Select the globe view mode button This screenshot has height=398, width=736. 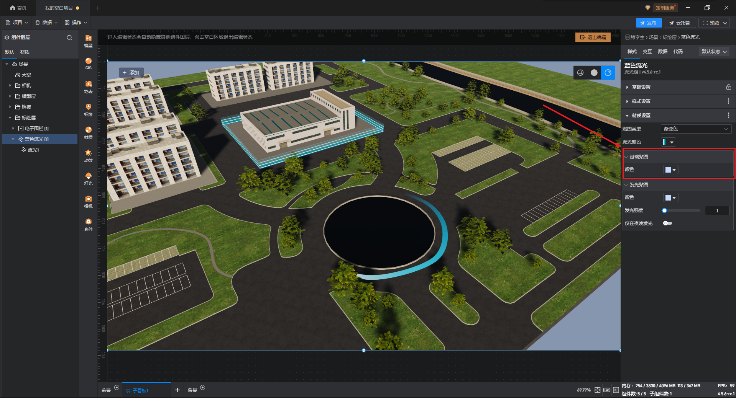coord(580,73)
